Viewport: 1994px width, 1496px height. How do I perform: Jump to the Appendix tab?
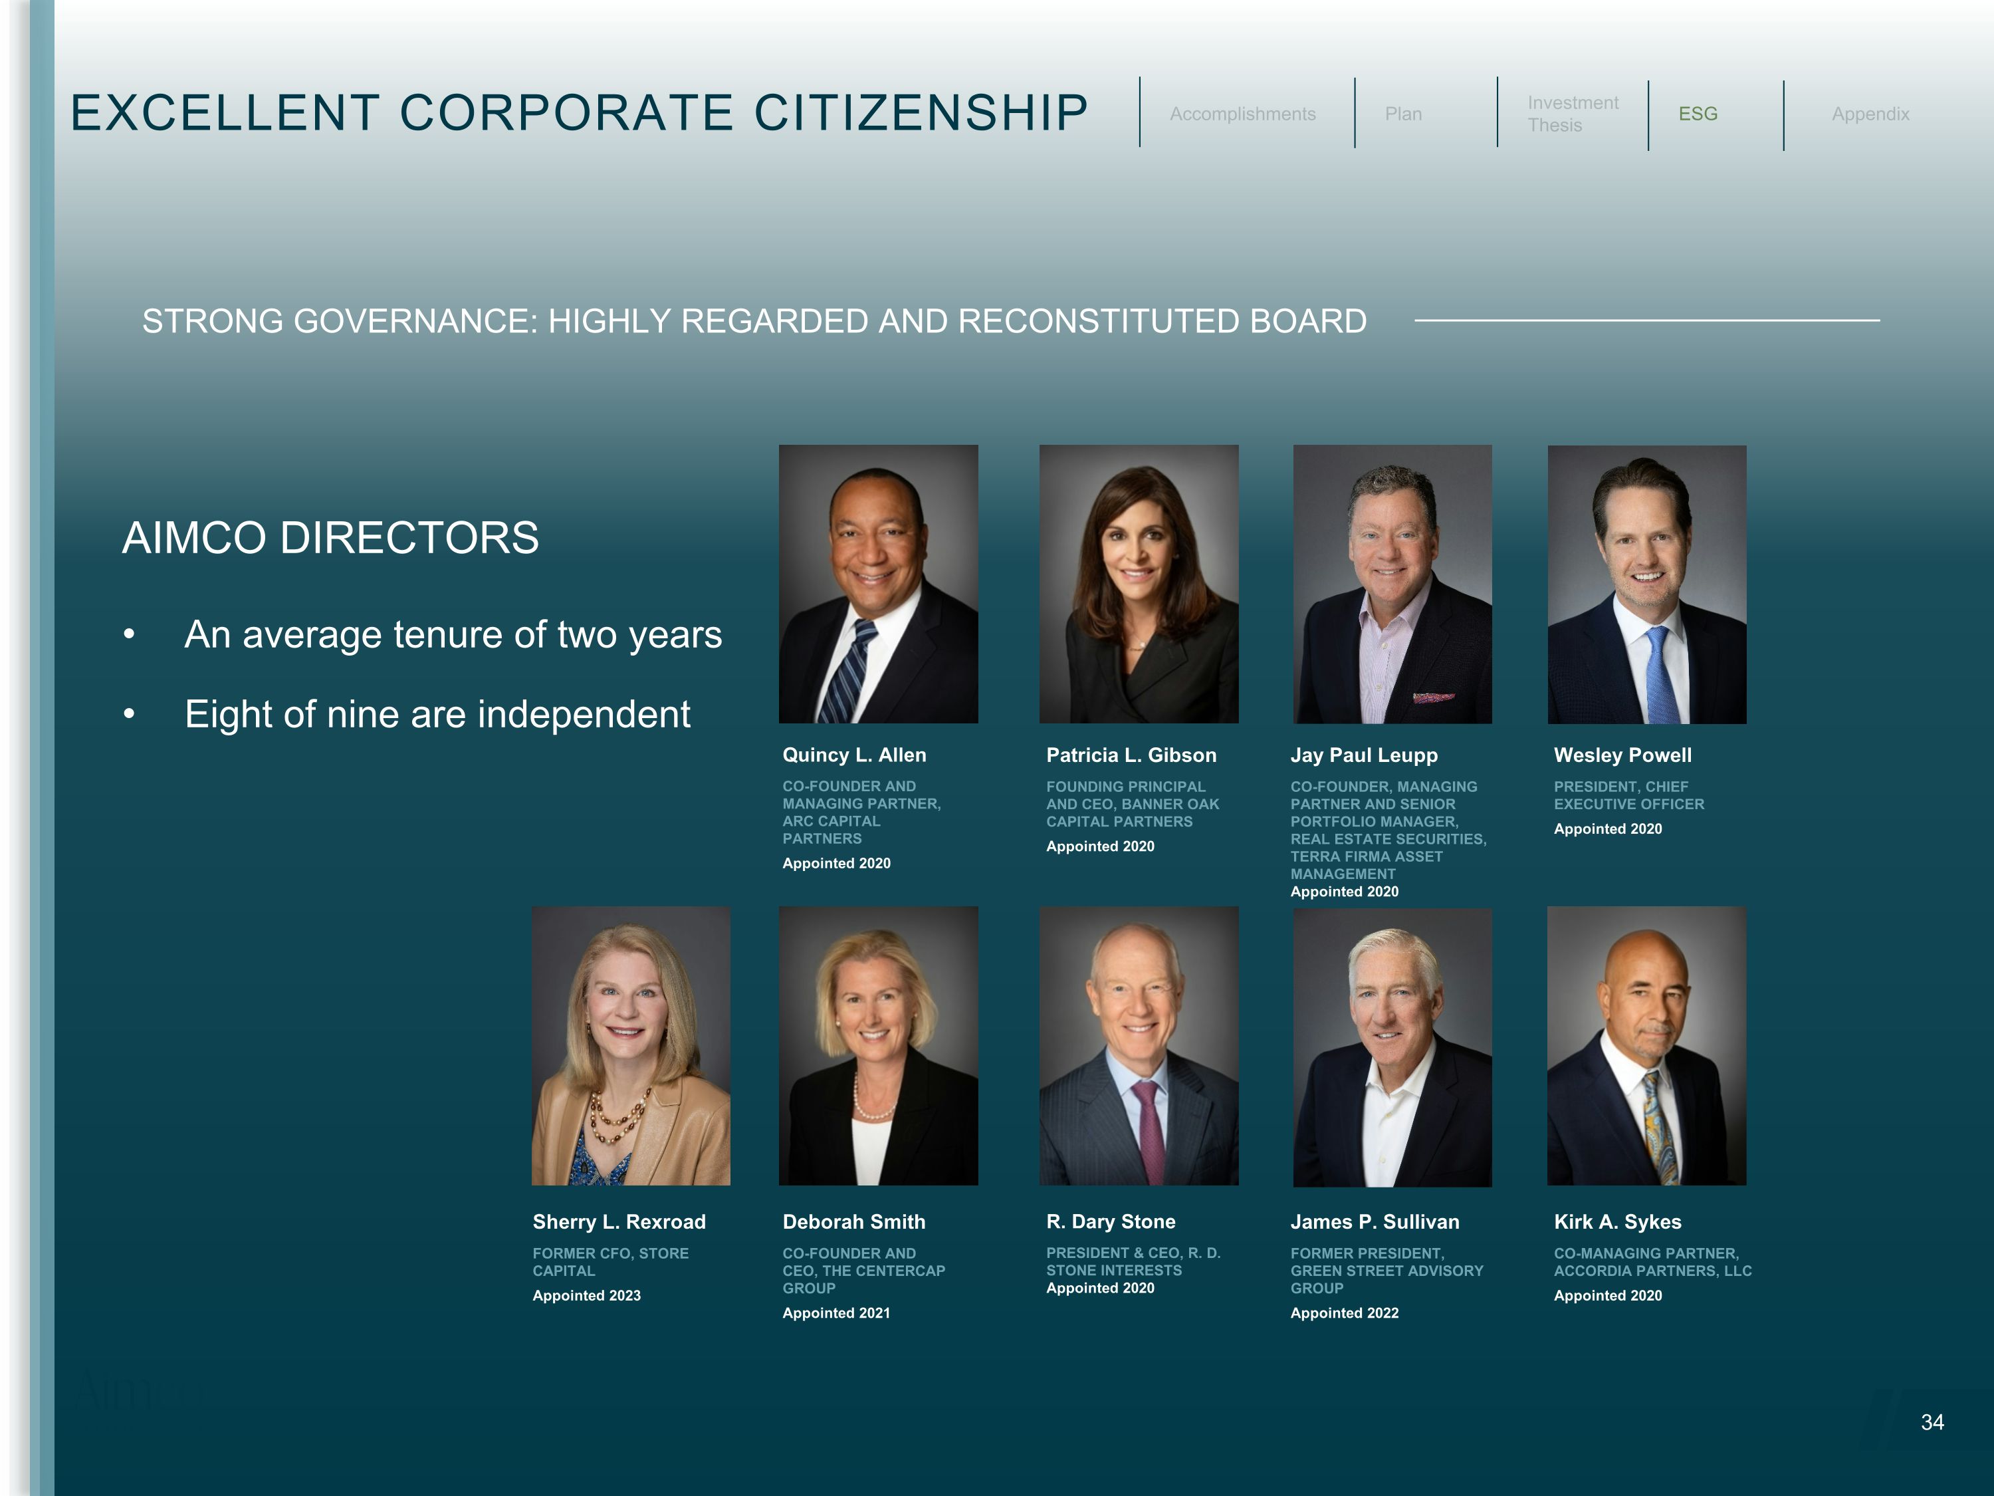point(1870,114)
